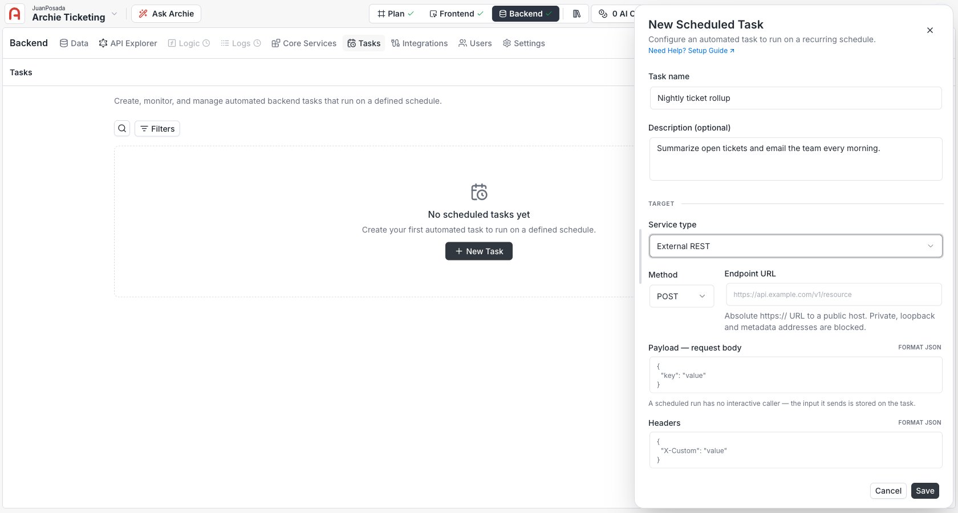Click the Ask Archie button
Image resolution: width=958 pixels, height=513 pixels.
(x=166, y=14)
